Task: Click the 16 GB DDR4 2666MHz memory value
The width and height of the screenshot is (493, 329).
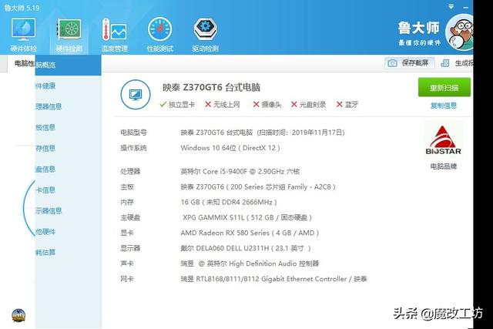Action: pos(229,202)
